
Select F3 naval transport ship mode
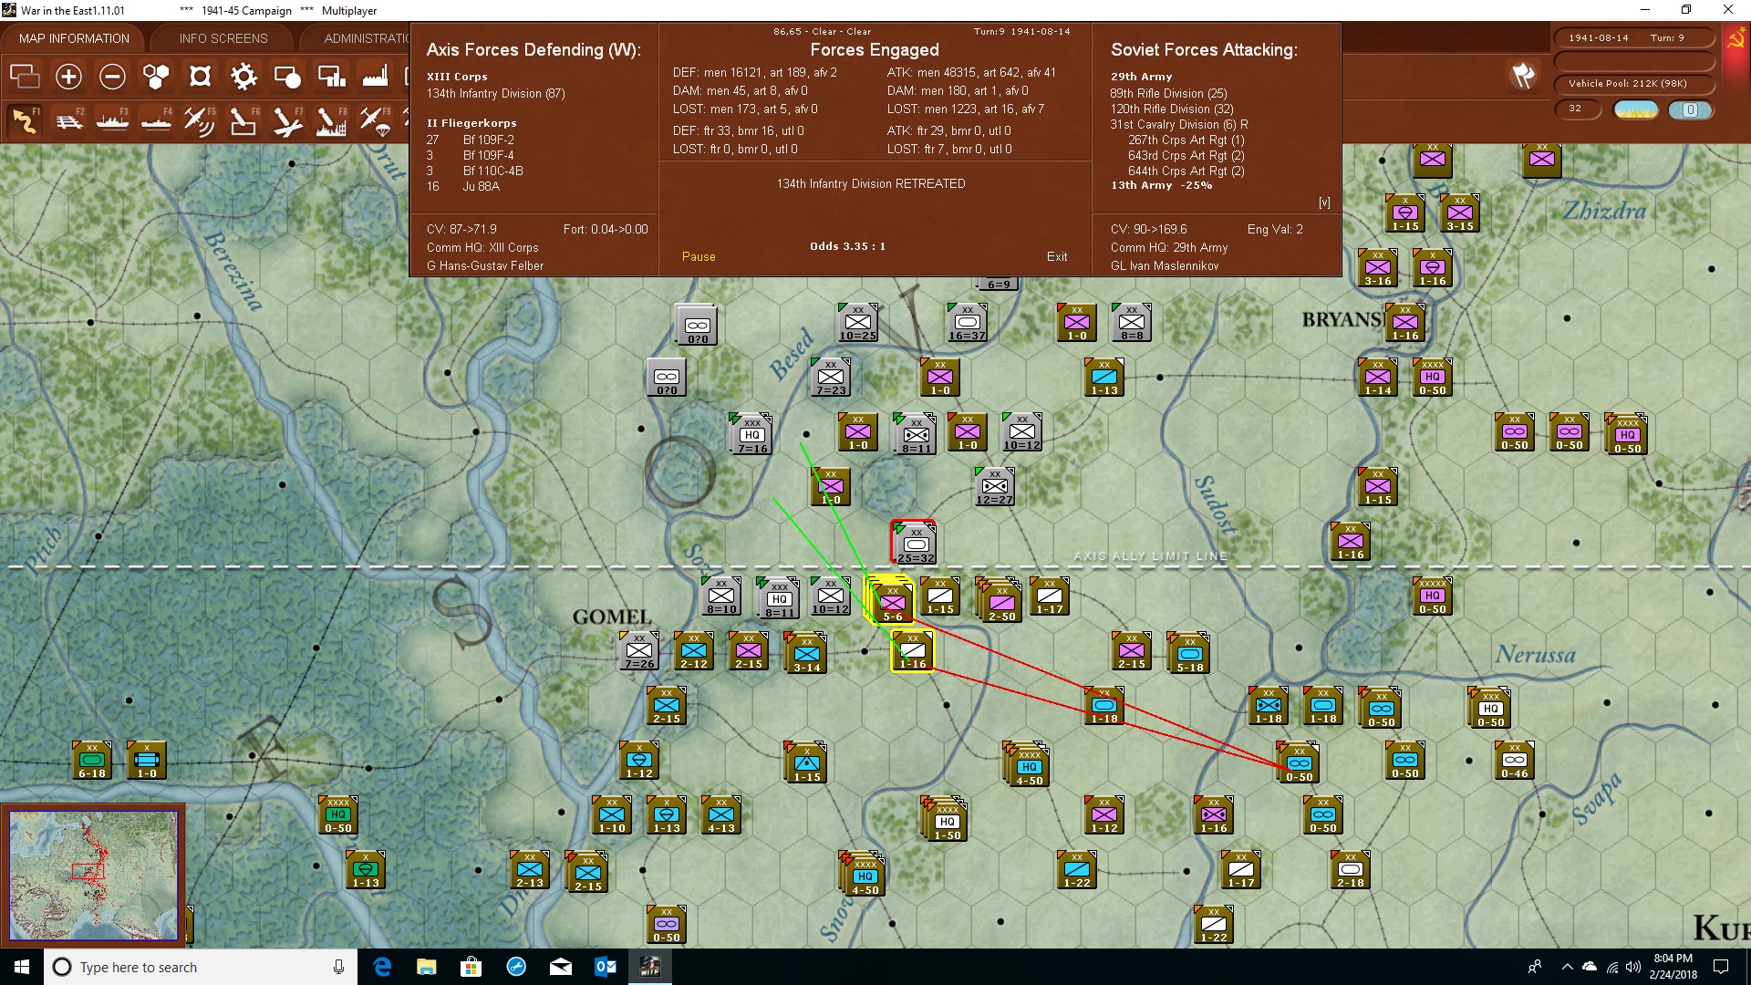[x=112, y=120]
